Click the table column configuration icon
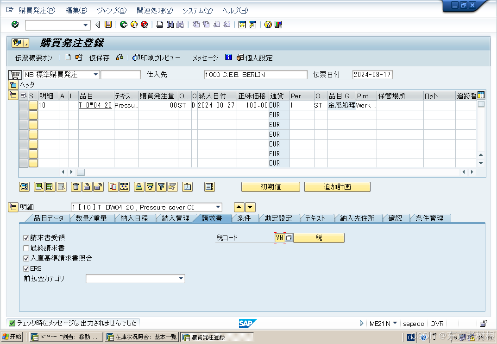The image size is (497, 344). coord(481,95)
